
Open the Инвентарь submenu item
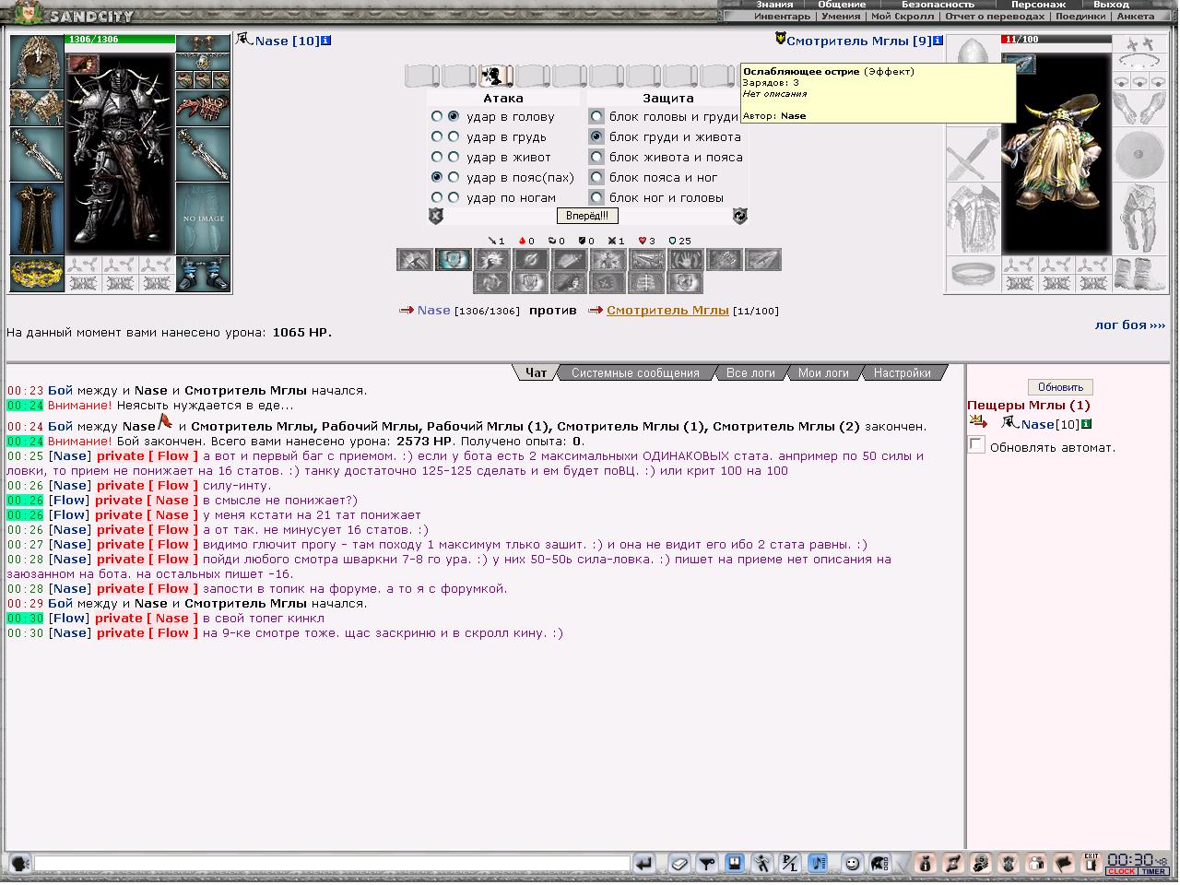coord(782,16)
